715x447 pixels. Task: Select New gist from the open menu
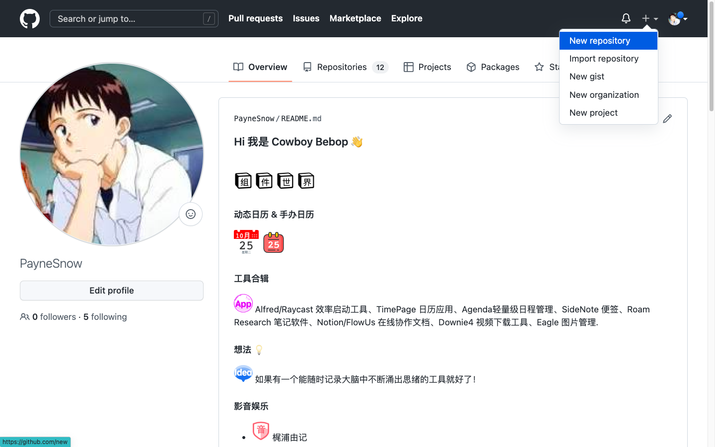(587, 76)
